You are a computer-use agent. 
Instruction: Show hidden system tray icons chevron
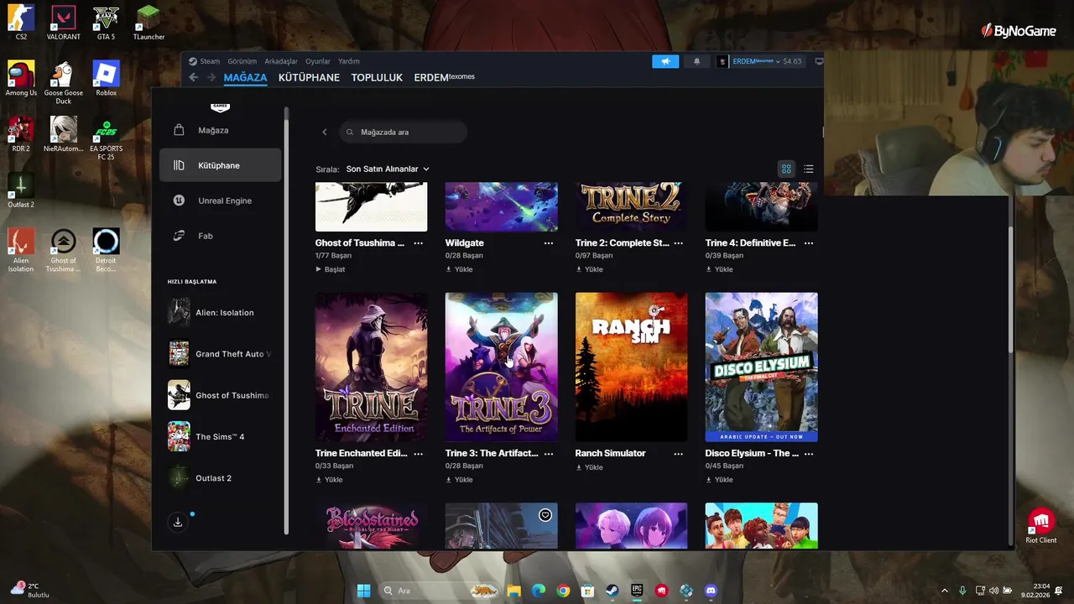(x=944, y=591)
